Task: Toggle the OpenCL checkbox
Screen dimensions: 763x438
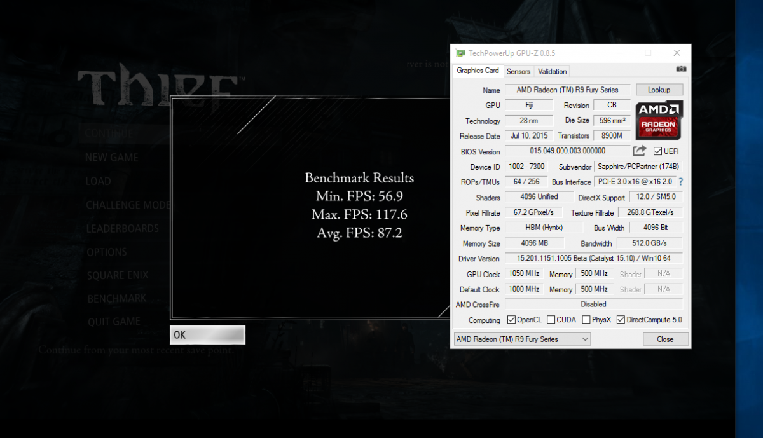Action: (512, 320)
